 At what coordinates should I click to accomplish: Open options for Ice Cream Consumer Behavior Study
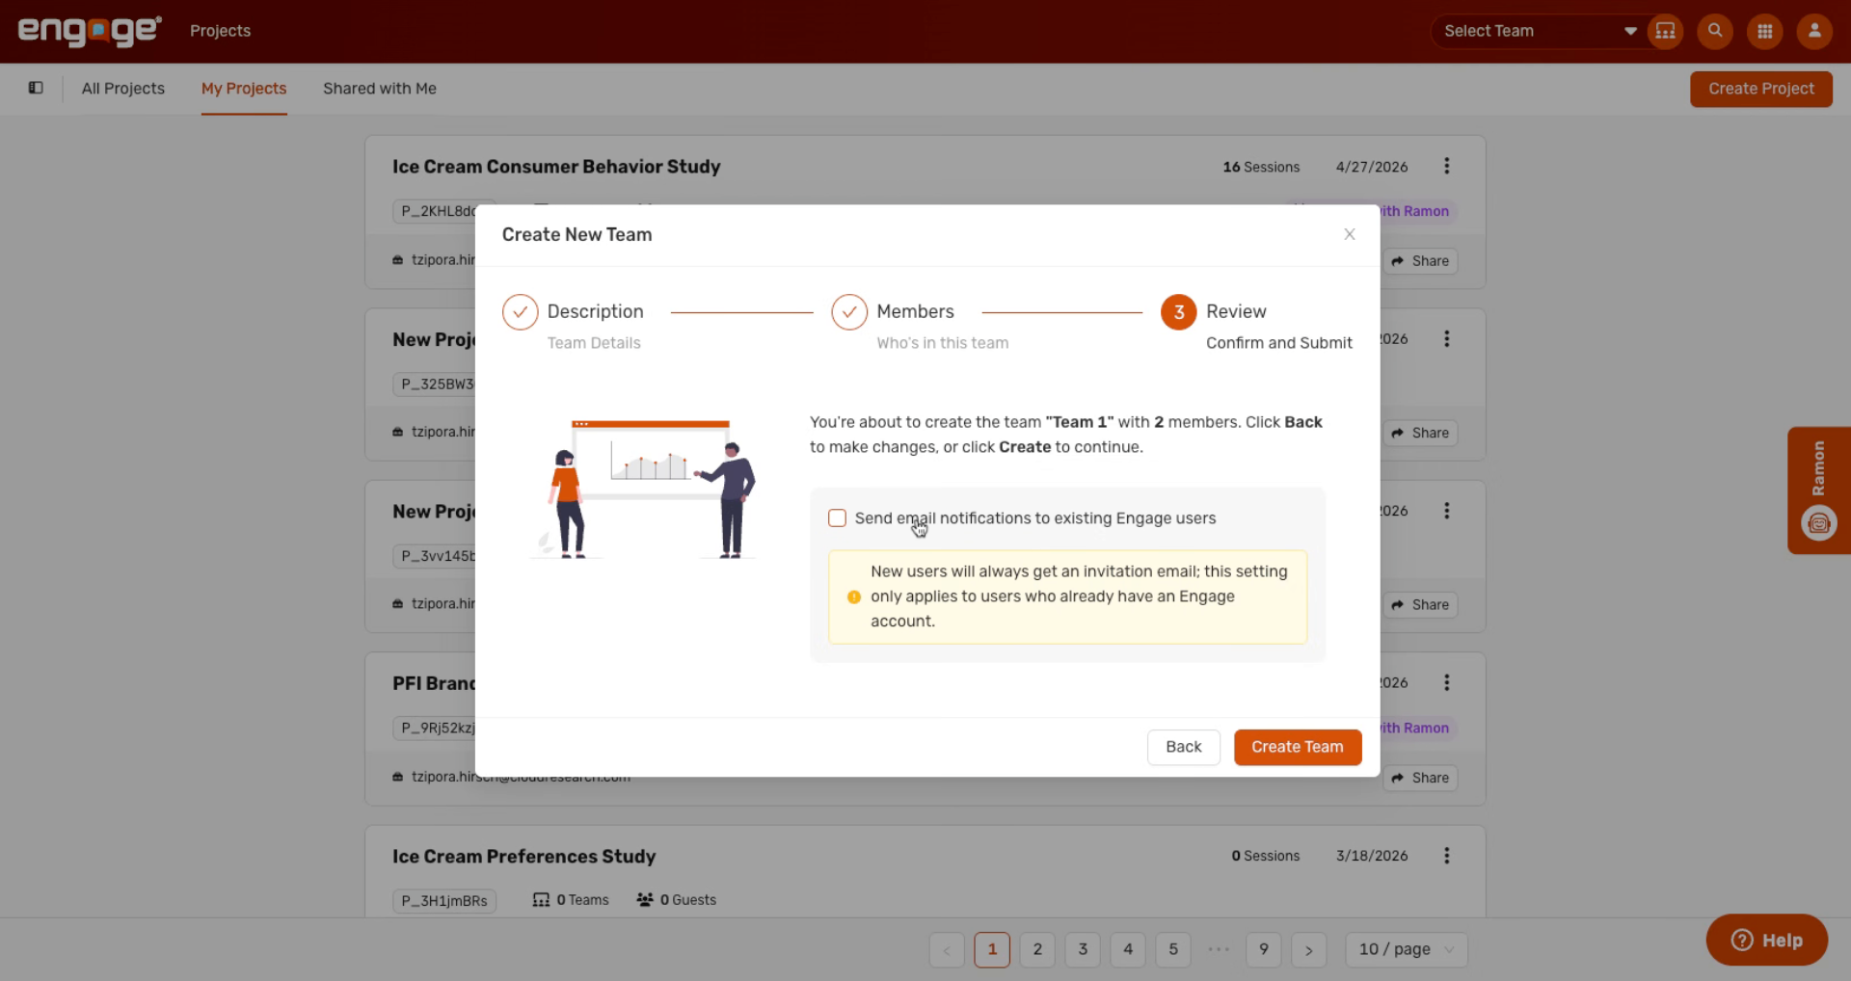1446,167
